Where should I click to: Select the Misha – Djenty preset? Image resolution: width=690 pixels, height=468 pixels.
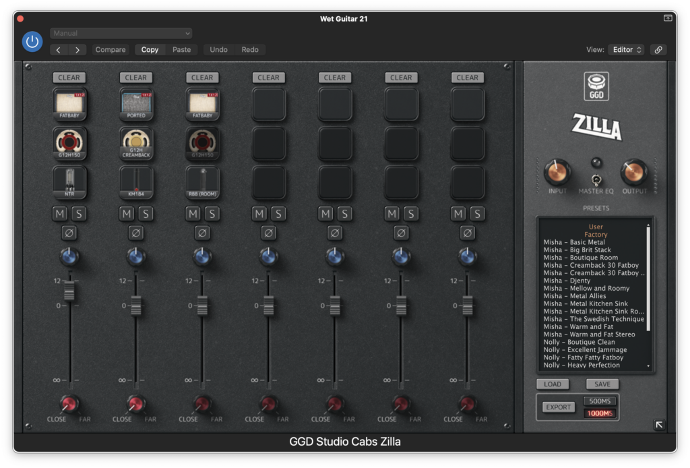point(567,281)
